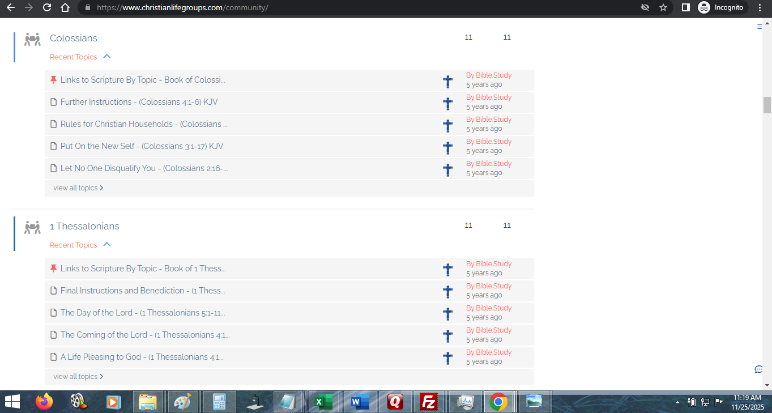This screenshot has height=413, width=772.
Task: Toggle the browser side panel button
Action: (x=685, y=8)
